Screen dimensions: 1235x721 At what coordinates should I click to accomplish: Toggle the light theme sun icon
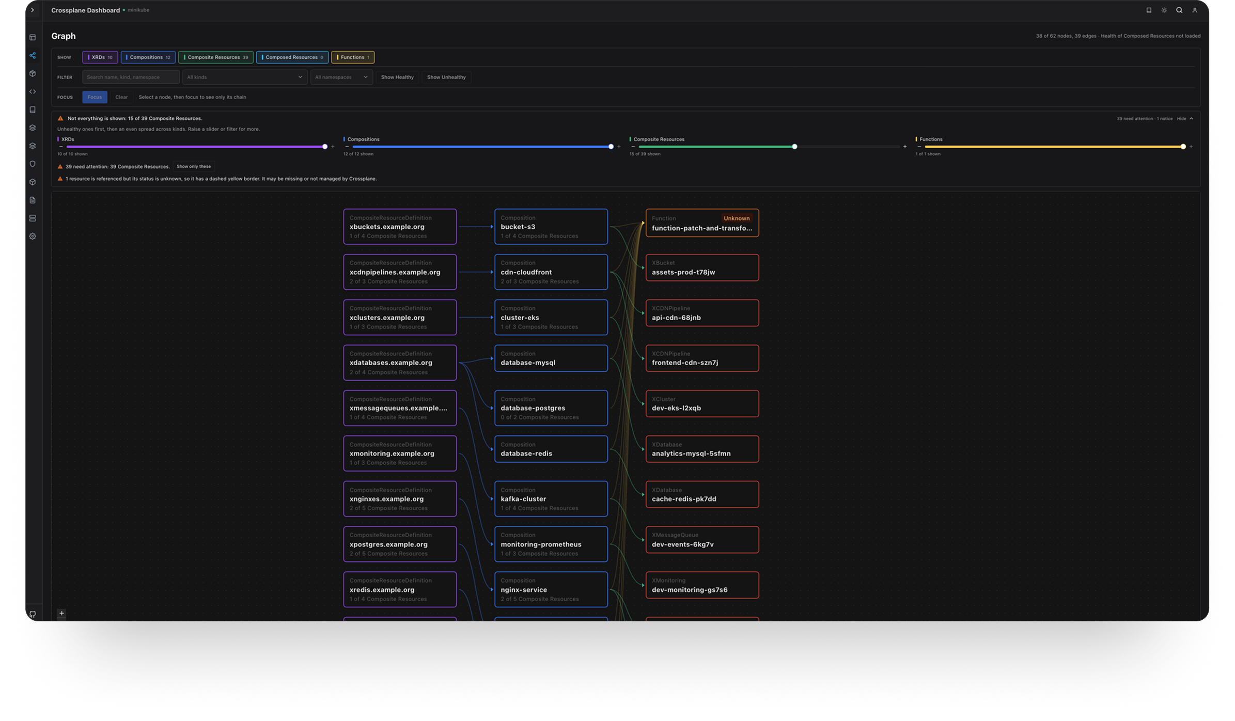[x=1164, y=10]
